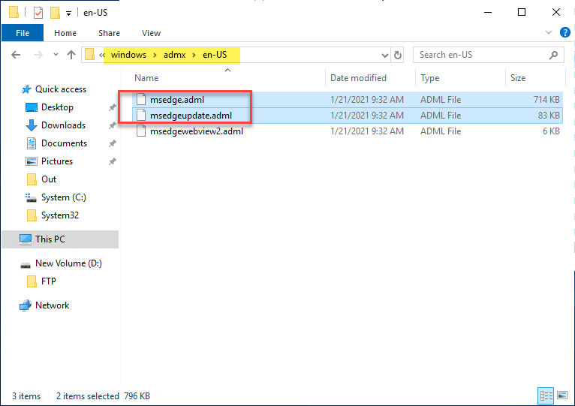Open Documents in the navigation pane
The width and height of the screenshot is (575, 406).
(x=64, y=143)
